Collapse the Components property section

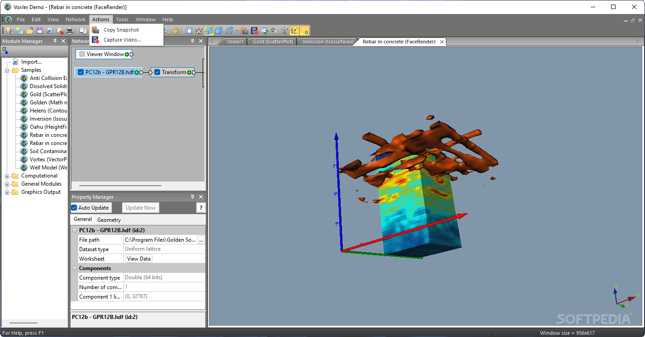[75, 268]
